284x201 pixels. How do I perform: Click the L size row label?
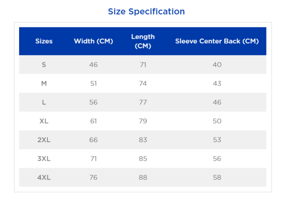click(x=44, y=102)
